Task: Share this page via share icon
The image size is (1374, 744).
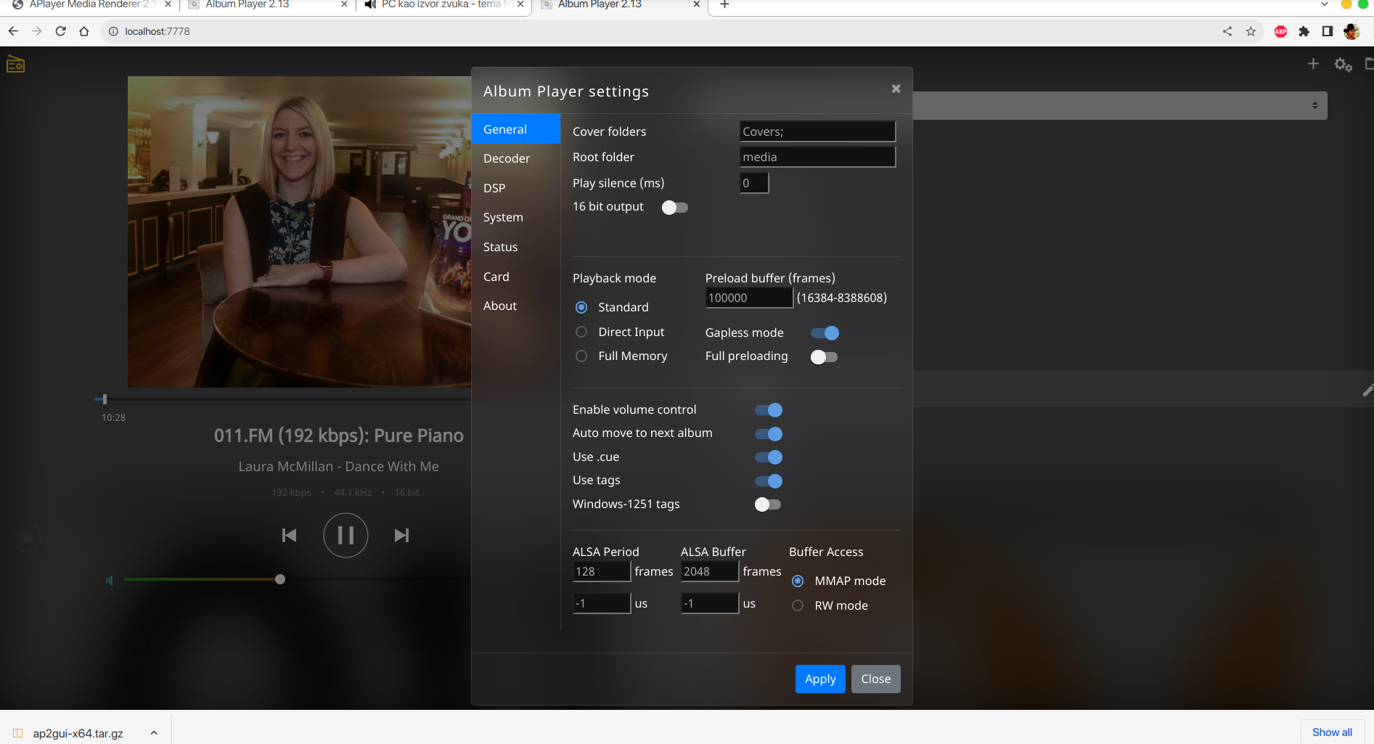Action: tap(1227, 31)
